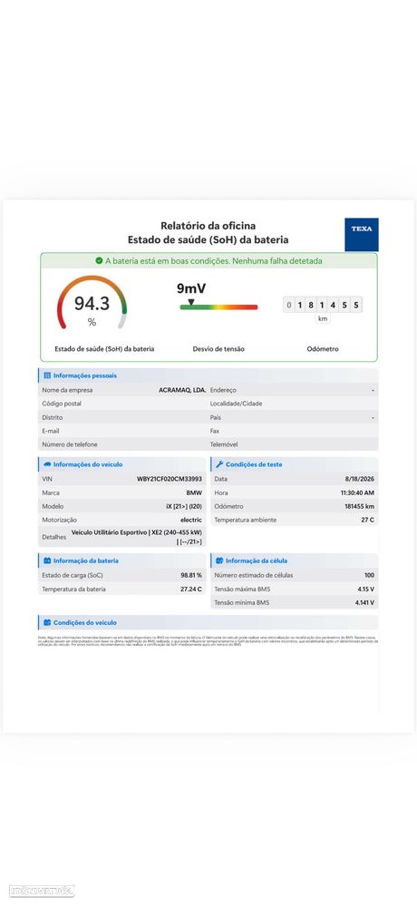Viewport: 417px width, 906px height.
Task: Click the '9mV' voltage deviation value
Action: click(191, 289)
